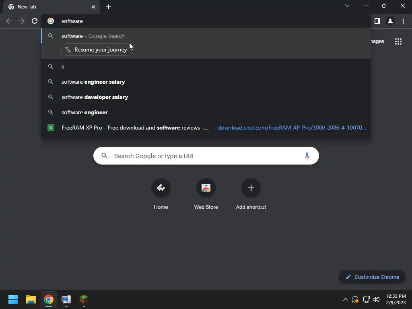Open the Minecraft grass block taskbar icon
This screenshot has height=309, width=412.
pyautogui.click(x=84, y=299)
